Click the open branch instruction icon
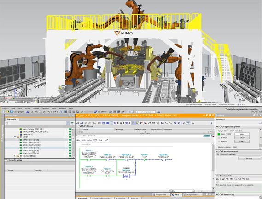This screenshot has height=199, width=262. point(100,140)
